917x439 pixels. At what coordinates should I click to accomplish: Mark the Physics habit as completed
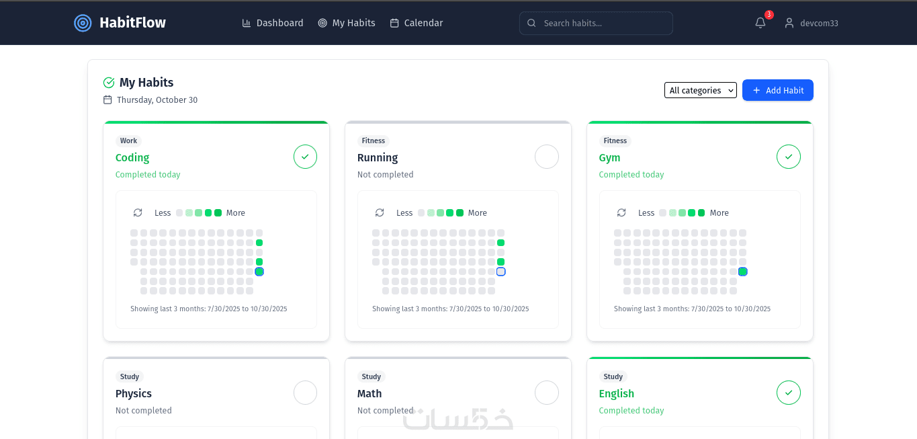[x=305, y=393]
